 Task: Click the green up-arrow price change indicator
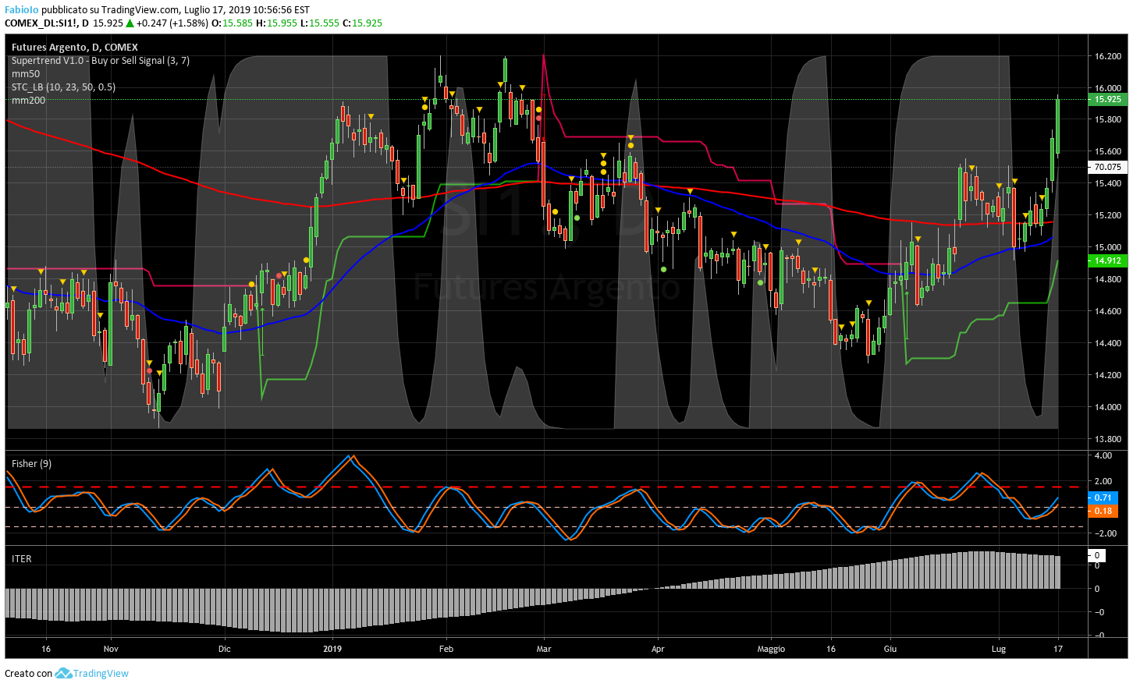(x=130, y=23)
